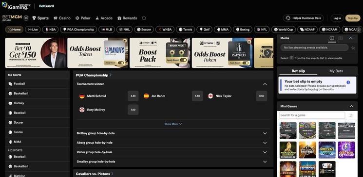Click the BetGuard logo
363x177 pixels.
point(47,6)
